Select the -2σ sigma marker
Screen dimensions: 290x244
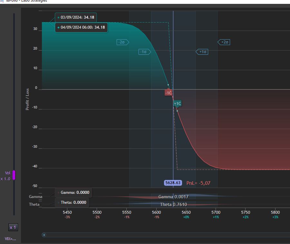tap(123, 42)
